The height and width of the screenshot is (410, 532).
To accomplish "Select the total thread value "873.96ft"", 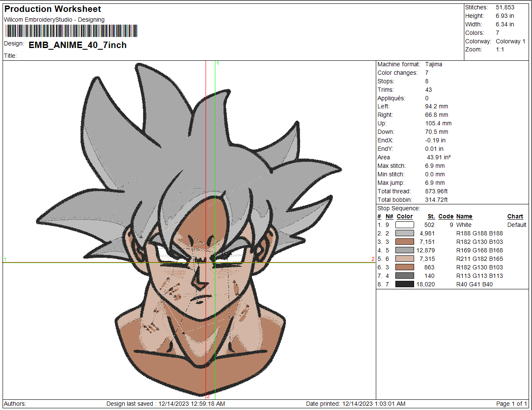I will click(x=436, y=191).
